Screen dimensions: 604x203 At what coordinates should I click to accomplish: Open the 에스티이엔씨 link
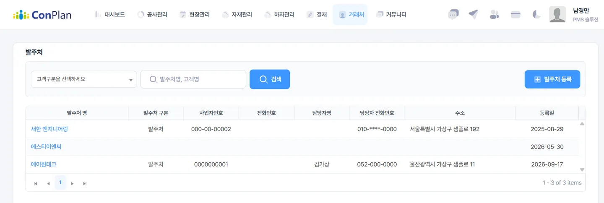tap(46, 147)
